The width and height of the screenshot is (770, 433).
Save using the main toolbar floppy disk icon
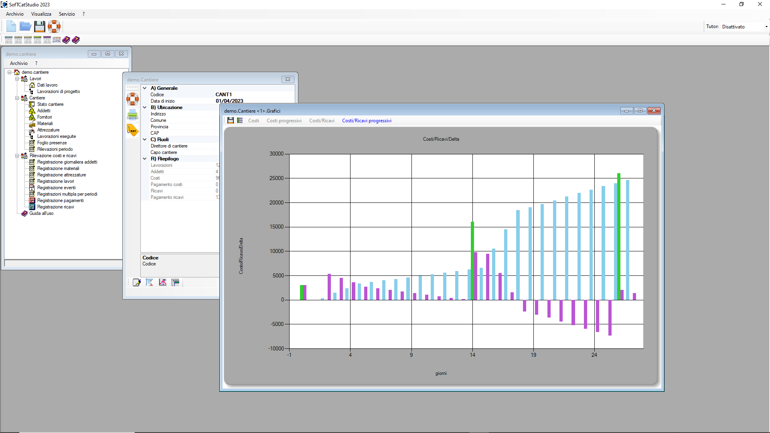[x=40, y=26]
